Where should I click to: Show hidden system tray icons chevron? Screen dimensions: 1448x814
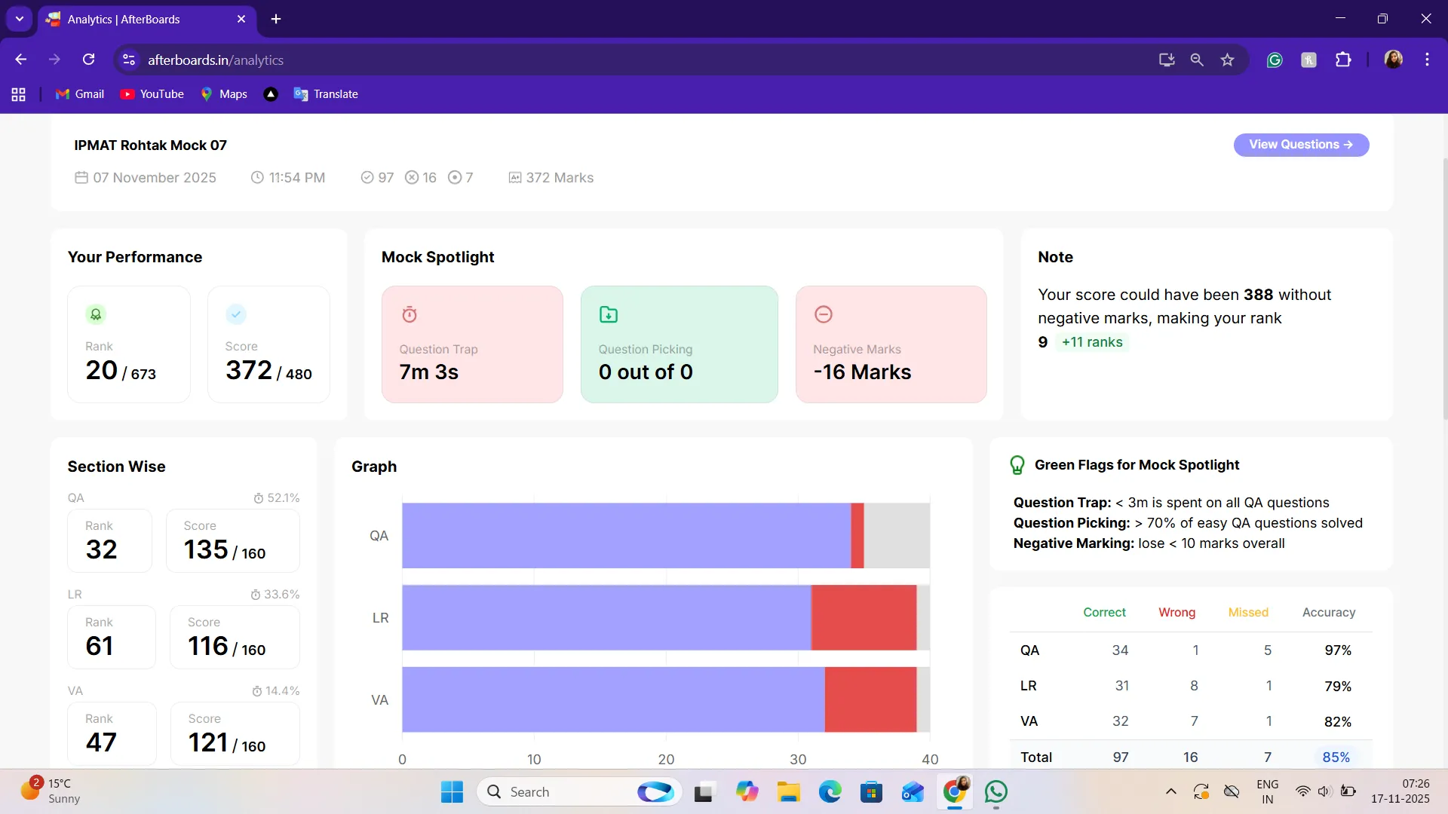1170,791
